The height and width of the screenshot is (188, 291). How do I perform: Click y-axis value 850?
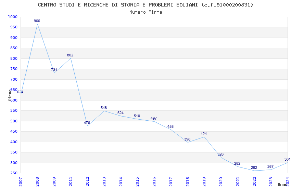click(14, 48)
